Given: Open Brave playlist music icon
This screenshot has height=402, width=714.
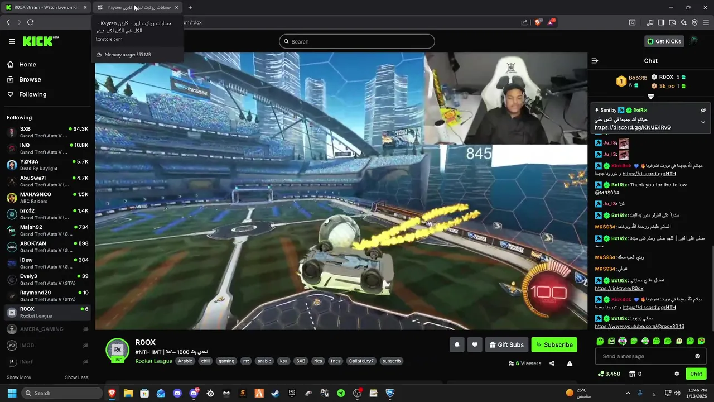Looking at the screenshot, I should tap(650, 22).
